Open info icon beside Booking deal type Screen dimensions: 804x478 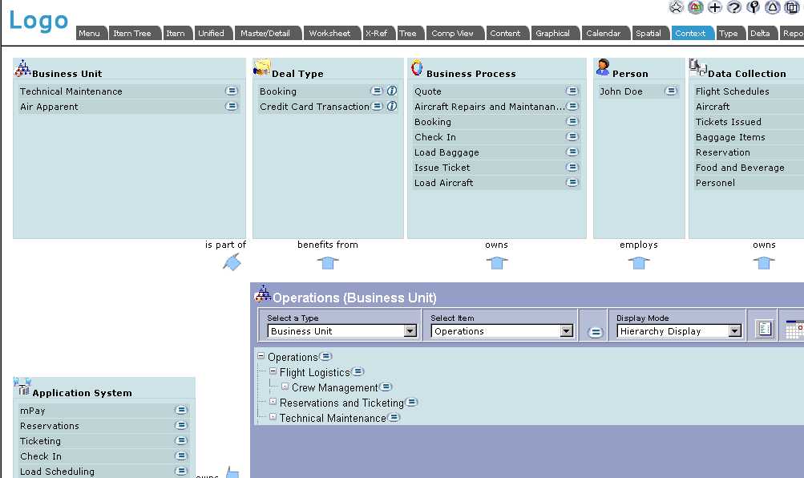pyautogui.click(x=392, y=91)
